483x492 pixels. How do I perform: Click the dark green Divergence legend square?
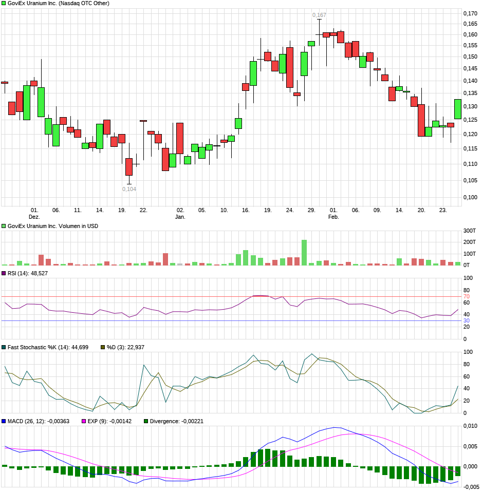point(145,421)
